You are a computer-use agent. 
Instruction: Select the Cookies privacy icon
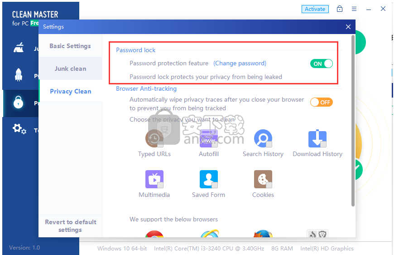coord(263,179)
